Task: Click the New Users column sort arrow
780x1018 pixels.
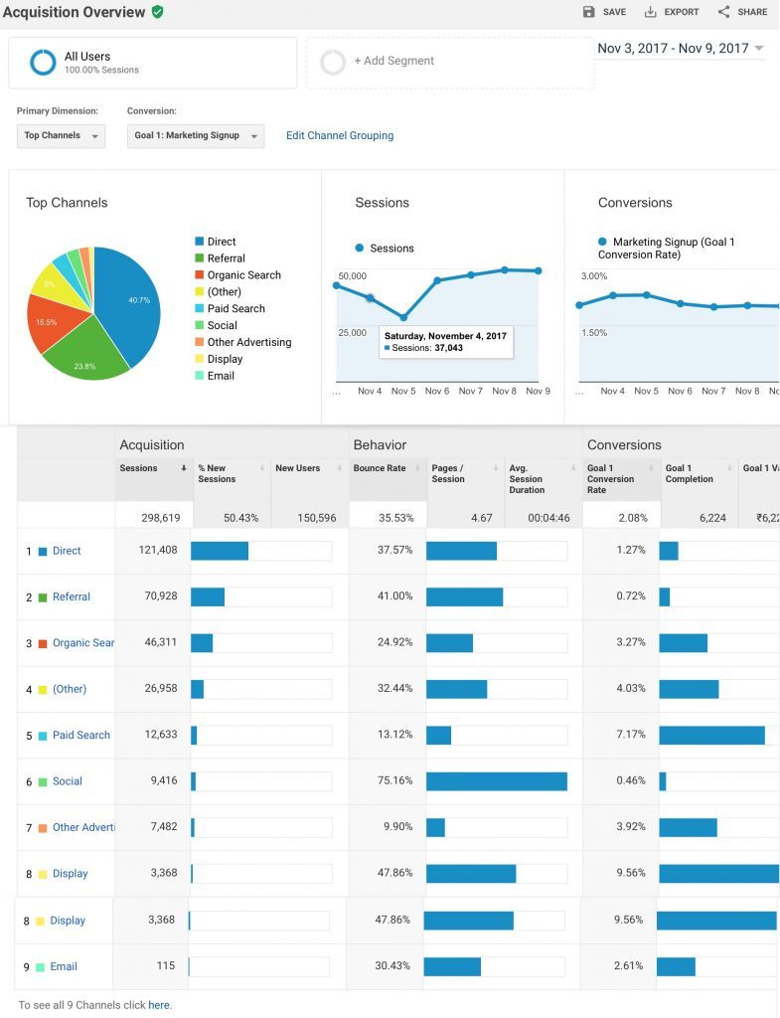Action: pyautogui.click(x=340, y=468)
